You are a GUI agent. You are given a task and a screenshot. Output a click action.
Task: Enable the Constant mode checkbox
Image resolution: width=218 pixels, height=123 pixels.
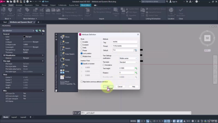coord(82,45)
